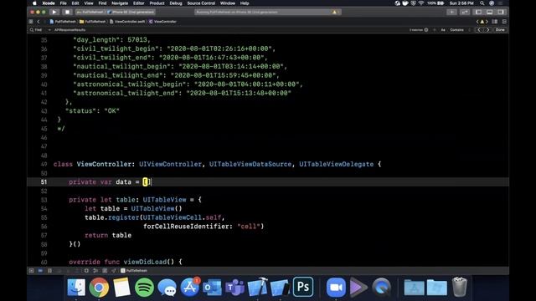Toggle the debug area hide button

point(32,271)
